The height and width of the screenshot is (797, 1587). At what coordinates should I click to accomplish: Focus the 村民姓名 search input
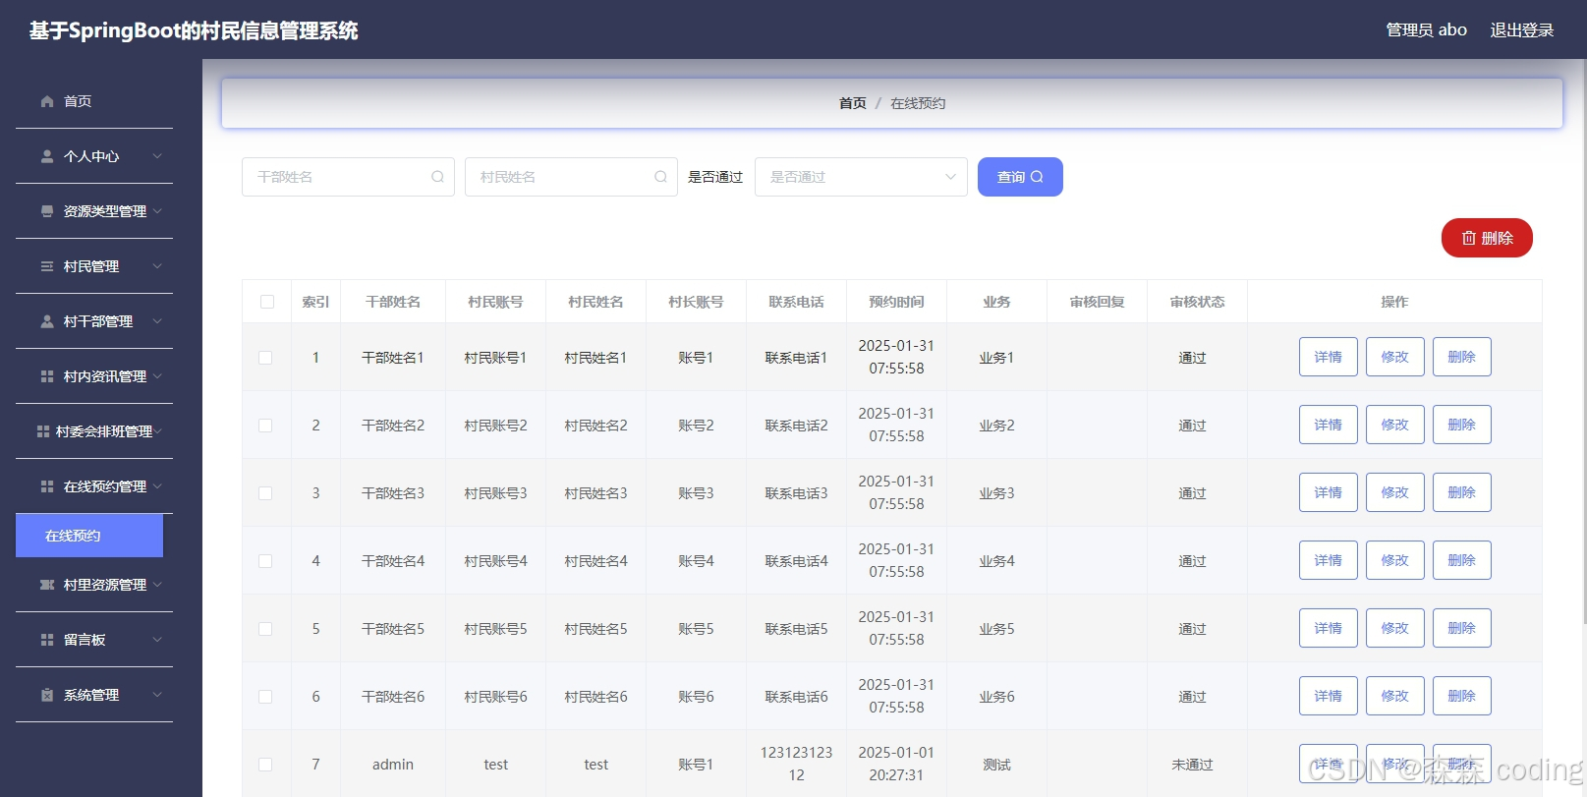[x=571, y=177]
